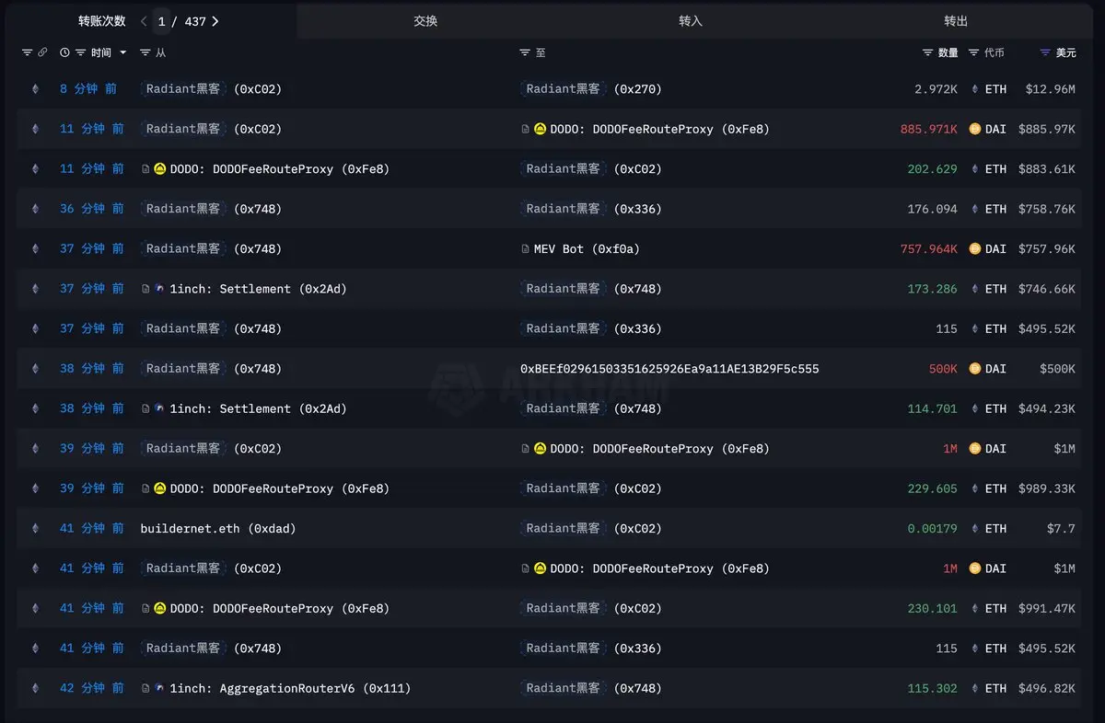
Task: Open buildernet.eth (0xdad) entity
Action: pos(218,529)
